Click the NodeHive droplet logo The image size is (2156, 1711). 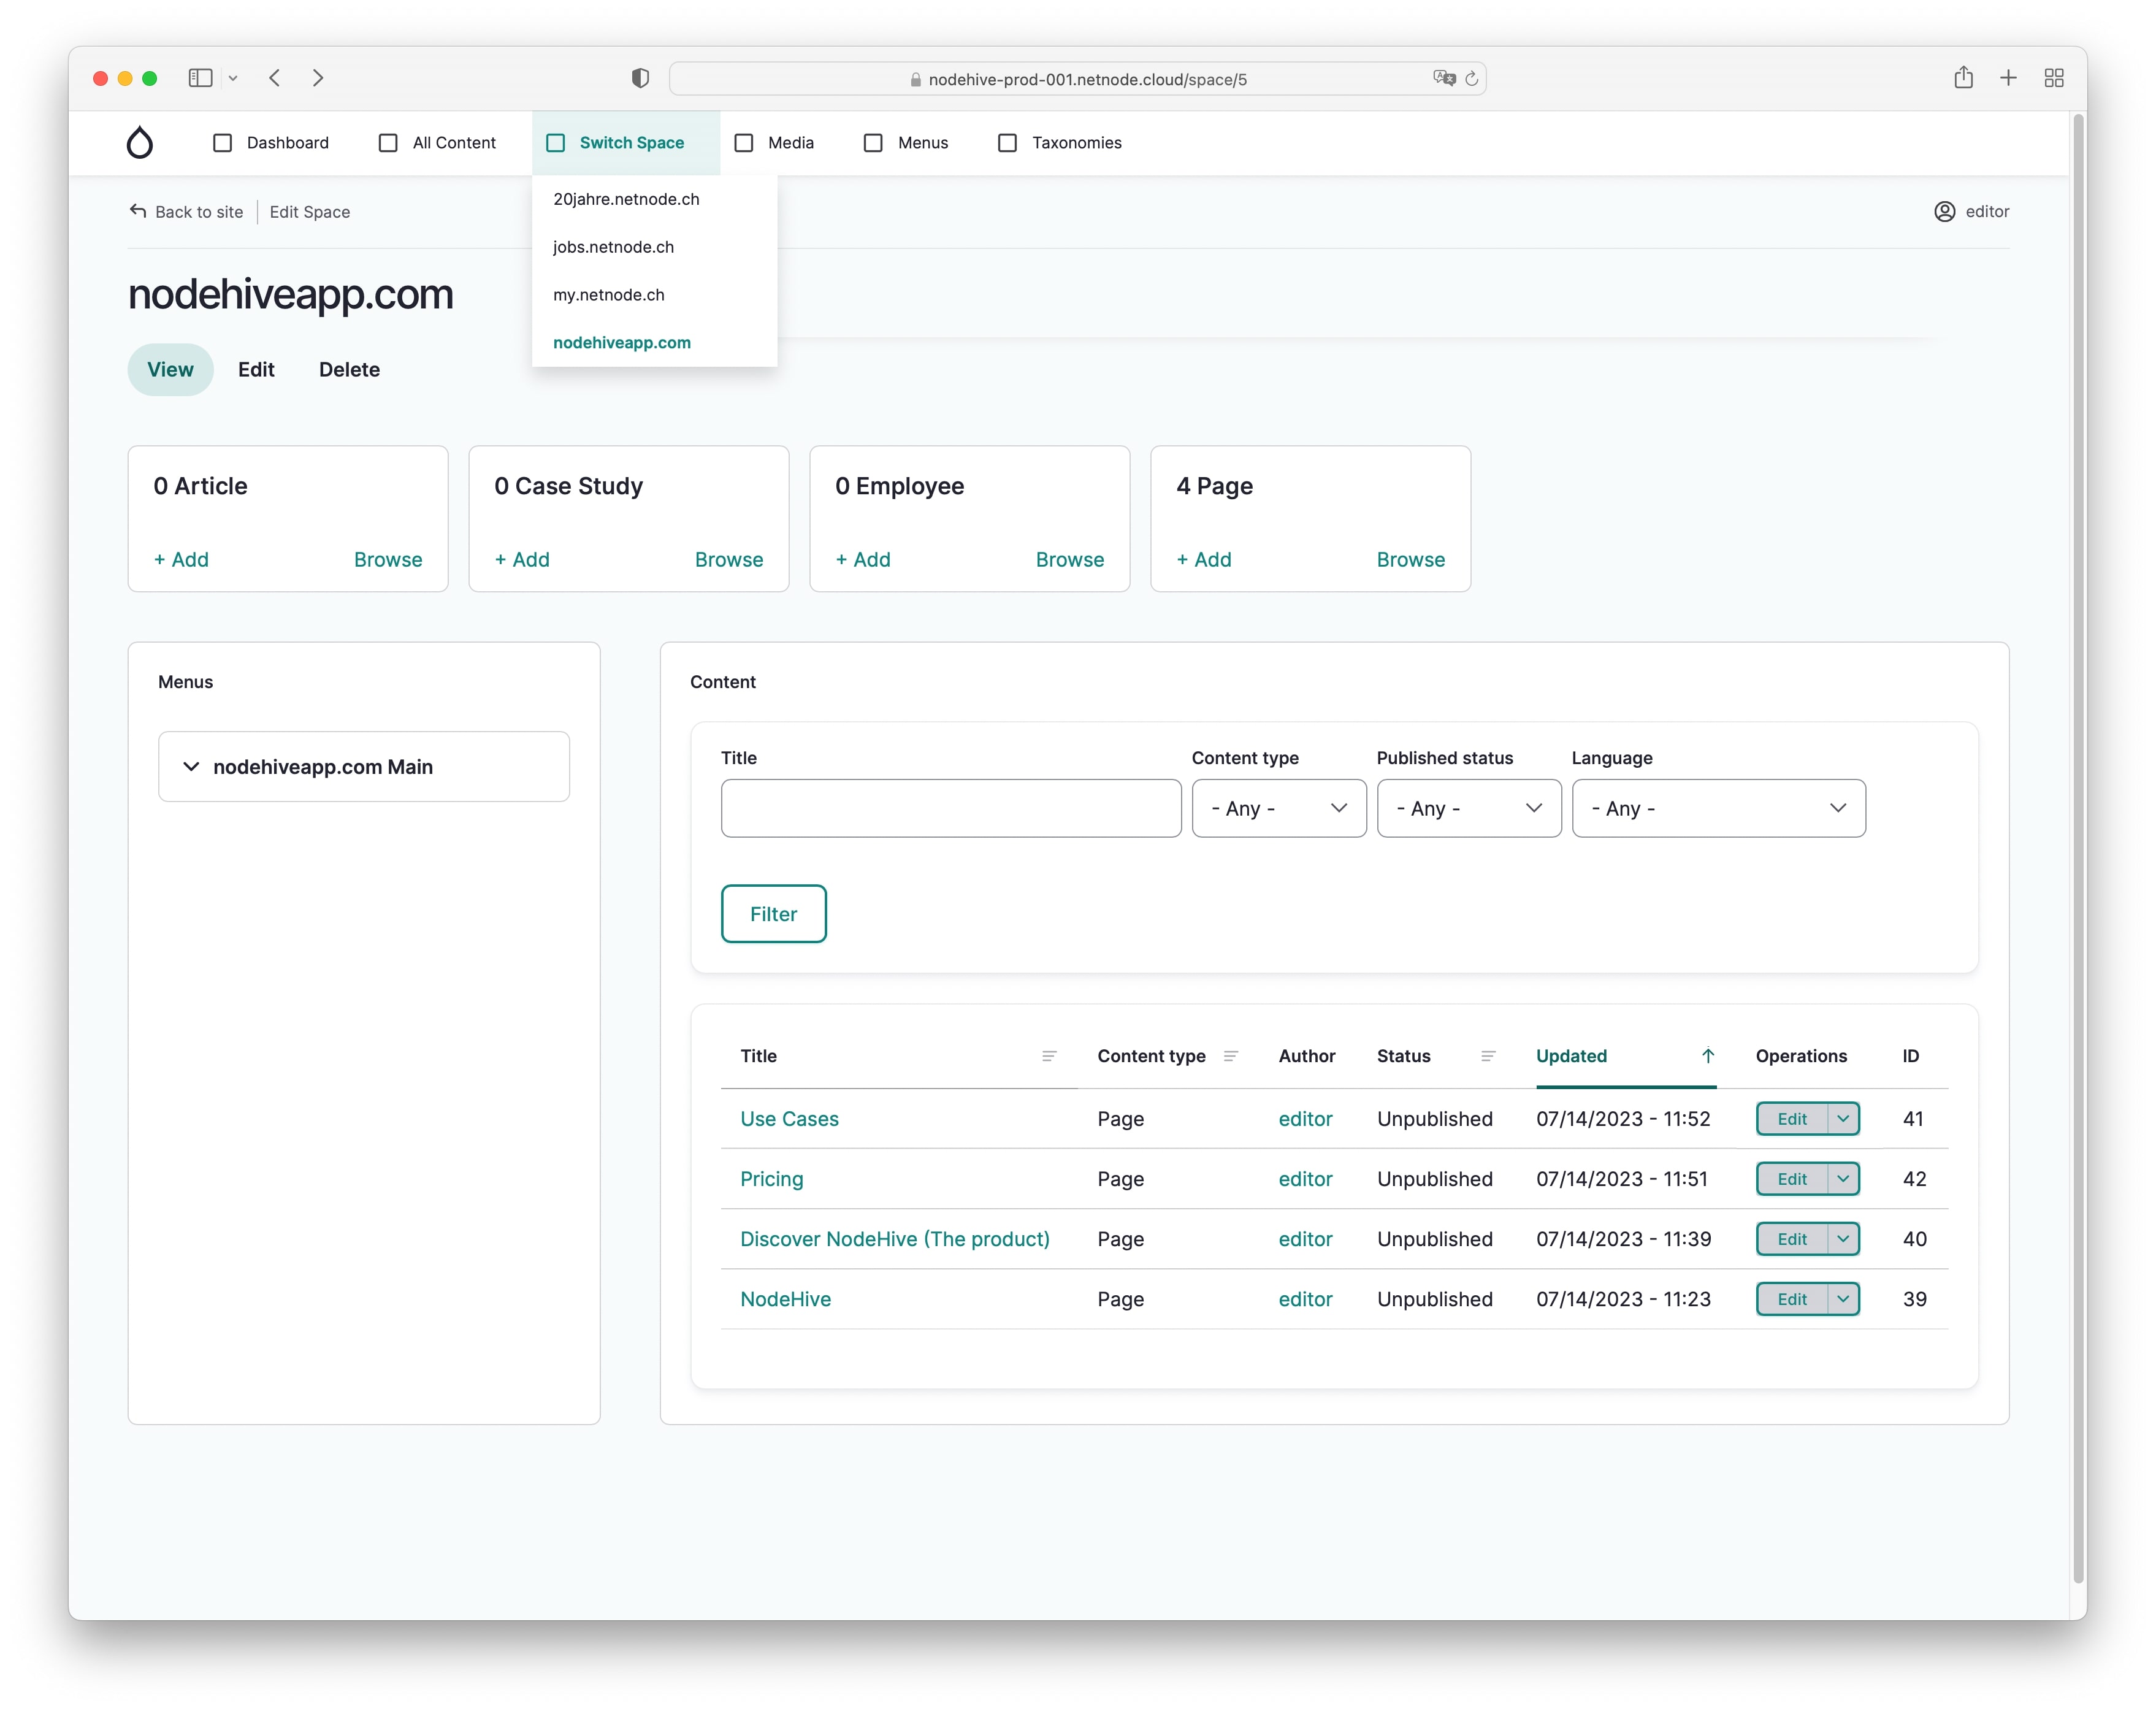pyautogui.click(x=140, y=142)
